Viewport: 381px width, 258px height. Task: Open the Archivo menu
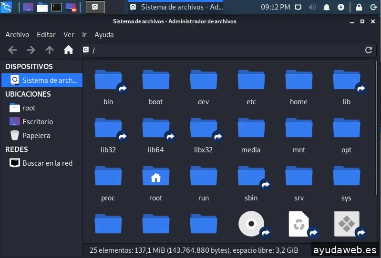tap(17, 35)
